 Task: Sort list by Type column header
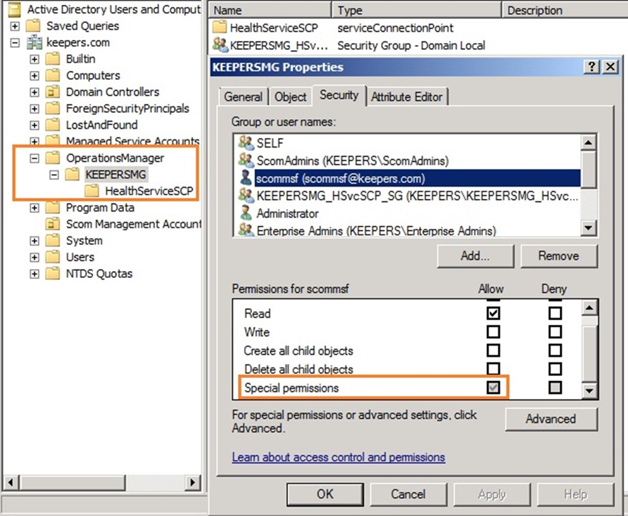(x=417, y=9)
